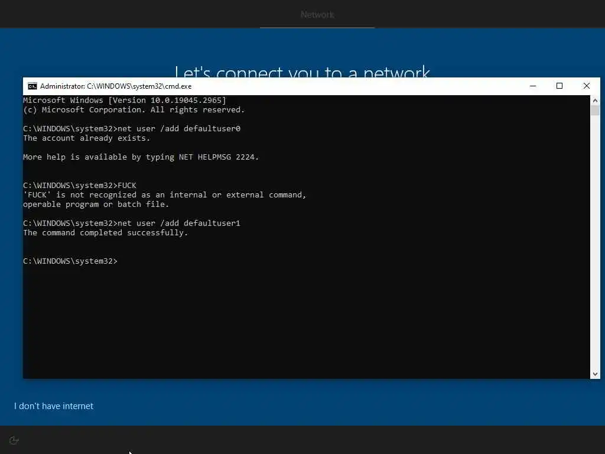Click the cmd window title text
The height and width of the screenshot is (454, 605).
click(116, 86)
